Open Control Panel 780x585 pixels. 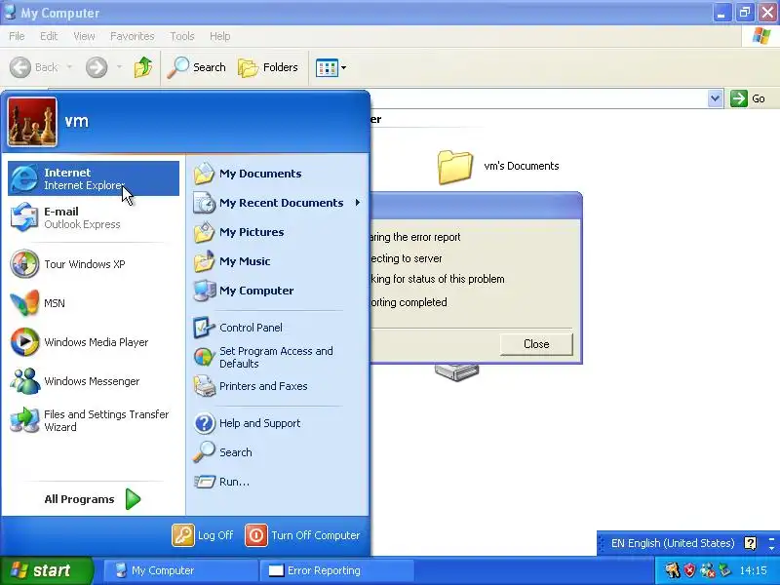coord(278,328)
